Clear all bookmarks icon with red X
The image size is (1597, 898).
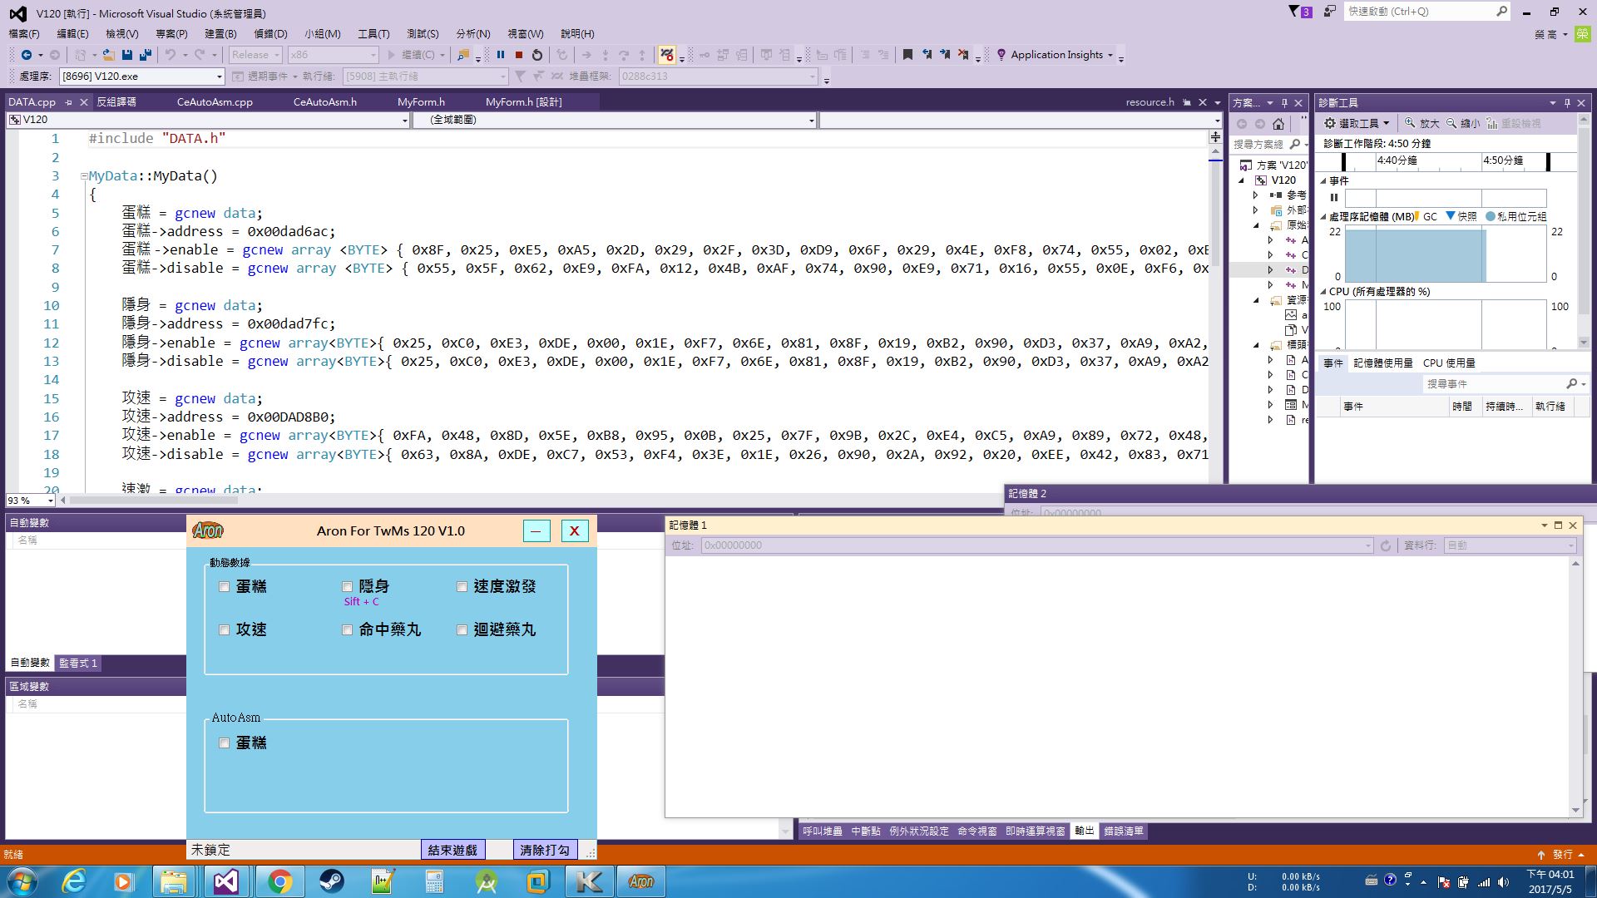pos(963,55)
